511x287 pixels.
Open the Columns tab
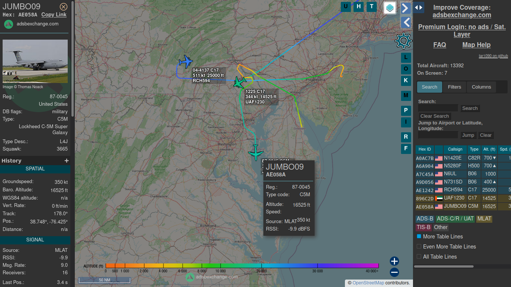click(481, 87)
